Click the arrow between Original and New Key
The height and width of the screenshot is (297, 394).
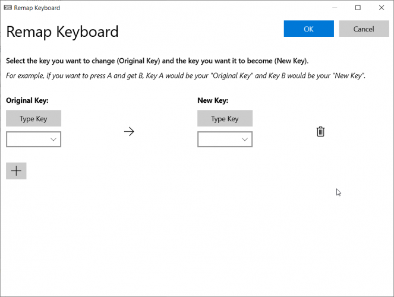point(129,132)
